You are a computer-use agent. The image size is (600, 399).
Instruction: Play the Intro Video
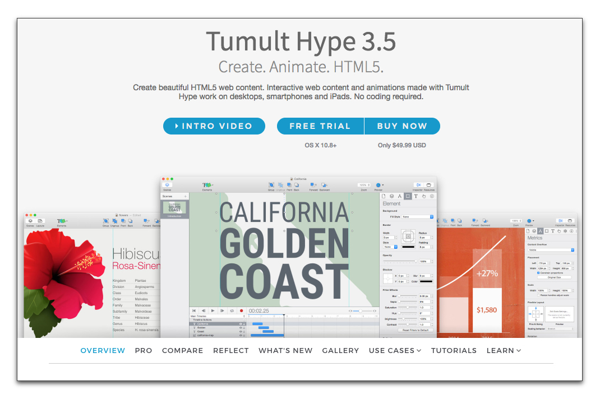214,126
